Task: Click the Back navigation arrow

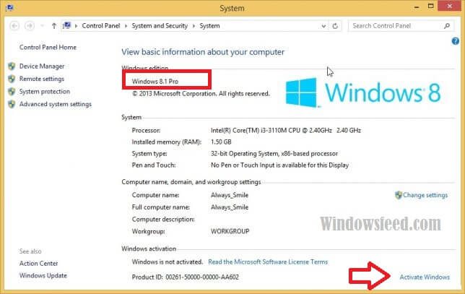Action: [x=14, y=26]
